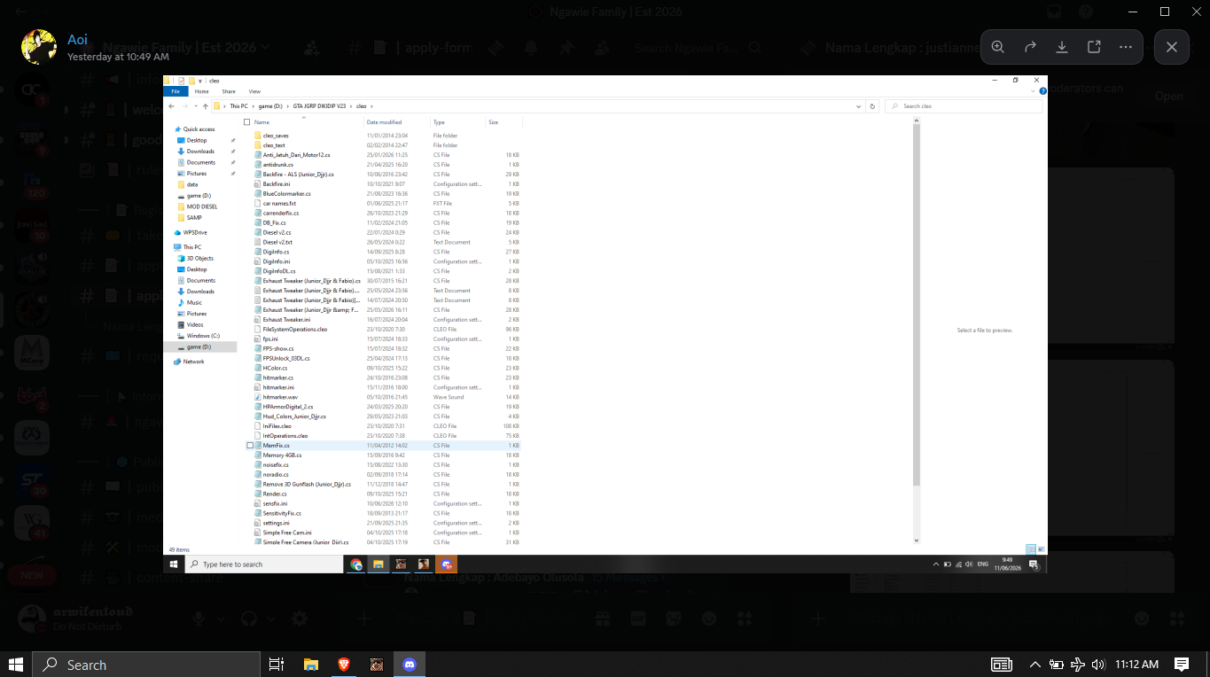Screen dimensions: 1210x677
Task: Open the clock showing 11:12 AM
Action: [x=1137, y=664]
